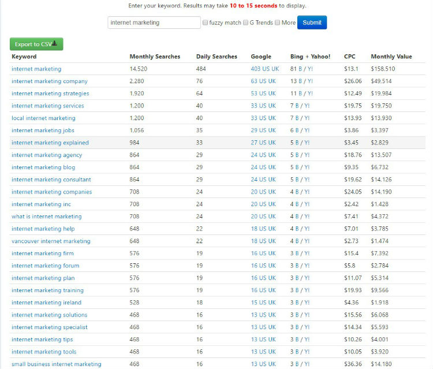The height and width of the screenshot is (369, 433).
Task: Select the $158,510 monthly value cell
Action: tap(383, 69)
